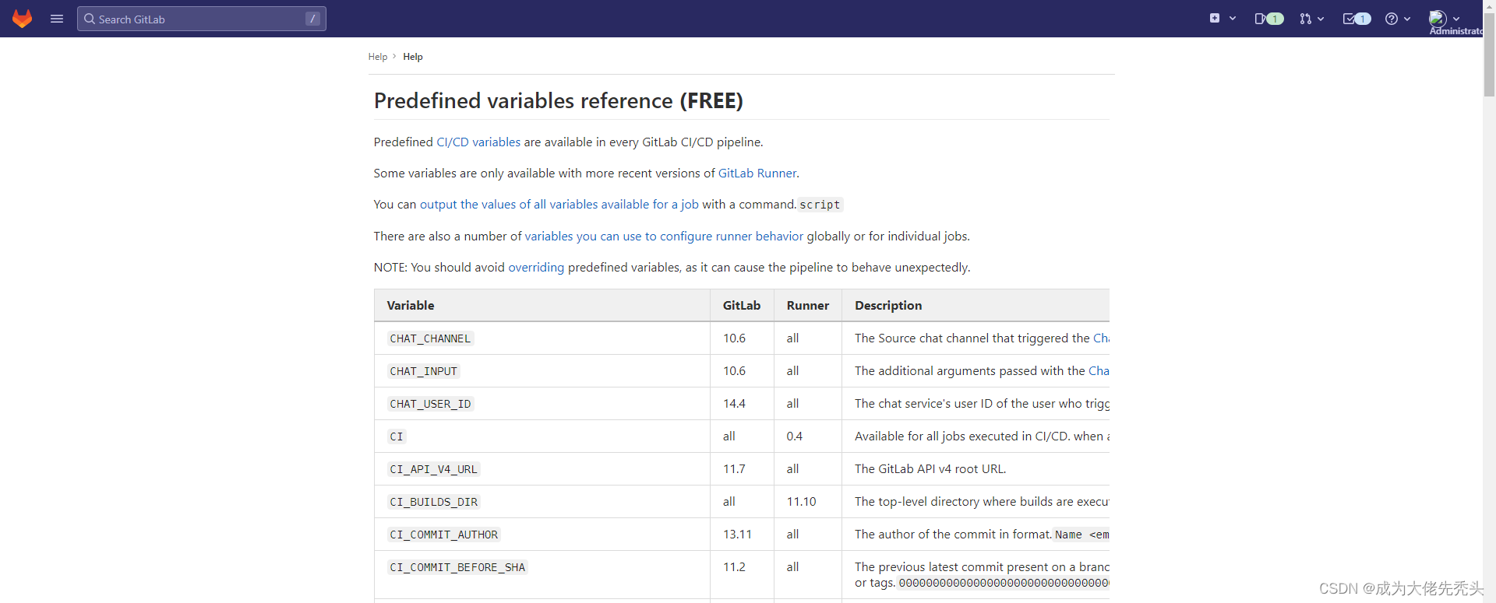This screenshot has height=603, width=1496.
Task: Click the vertical scrollbar thumb
Action: point(1489,54)
